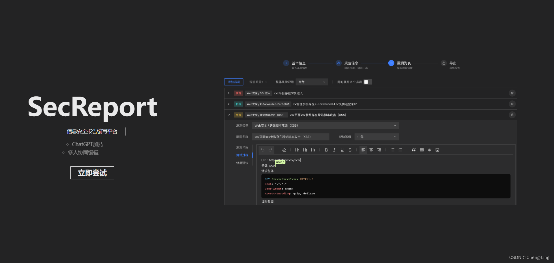Screen dimensions: 554x263
Task: Click the 漏洞列表 step list icon
Action: pyautogui.click(x=391, y=63)
